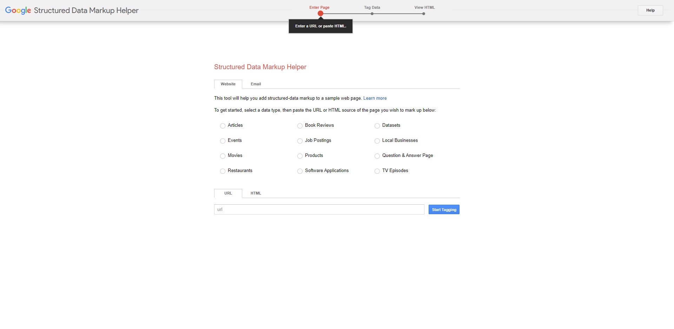Click the Start Tagging button
Viewport: 674px width, 329px height.
tap(444, 210)
